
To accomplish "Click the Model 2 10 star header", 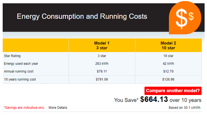I will tap(168, 45).
